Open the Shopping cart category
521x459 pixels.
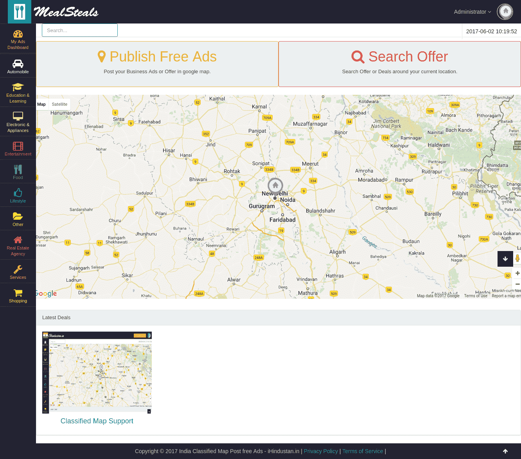[x=18, y=293]
